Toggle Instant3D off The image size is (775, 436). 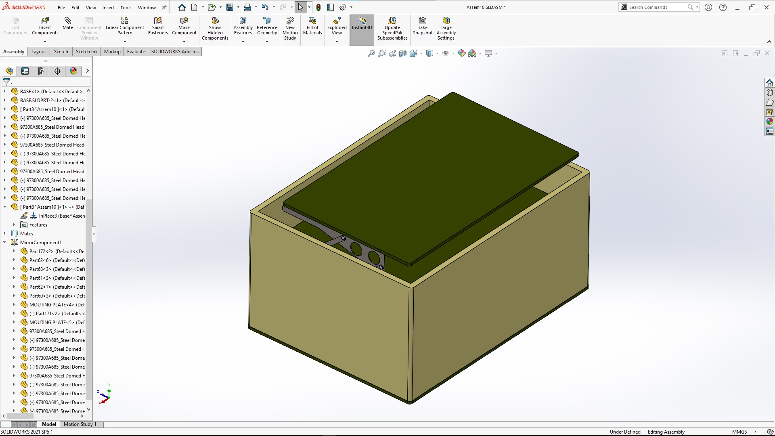coord(362,25)
